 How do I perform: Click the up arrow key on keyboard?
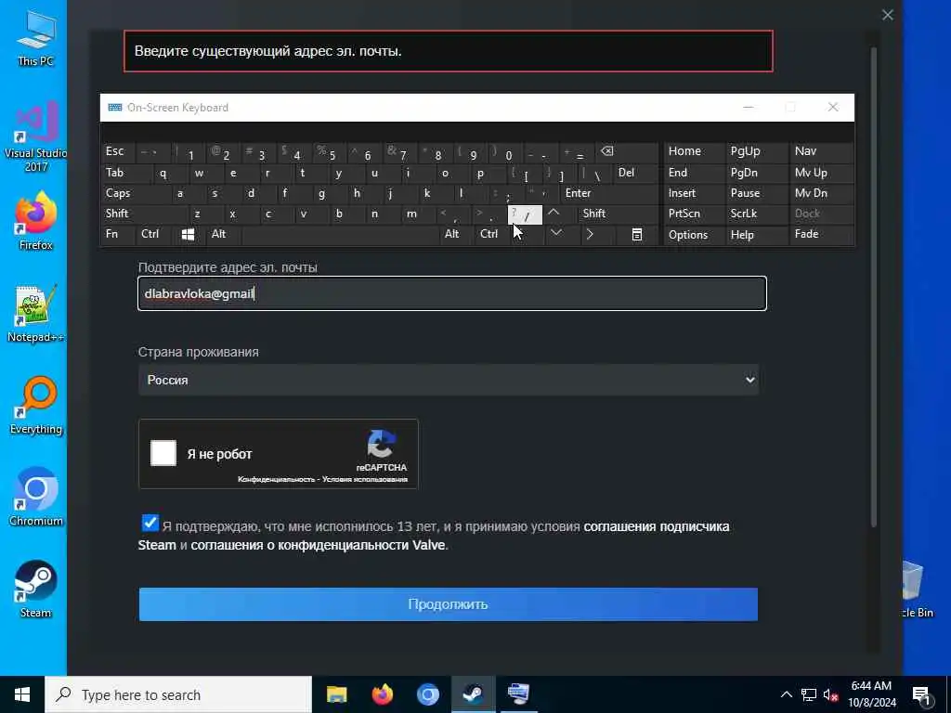[554, 214]
